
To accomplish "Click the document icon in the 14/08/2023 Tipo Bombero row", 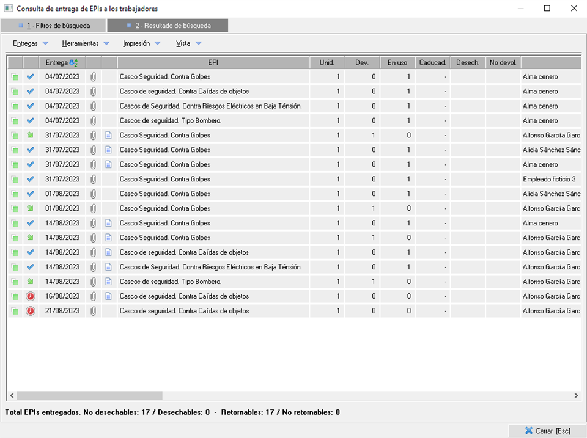I will [109, 282].
